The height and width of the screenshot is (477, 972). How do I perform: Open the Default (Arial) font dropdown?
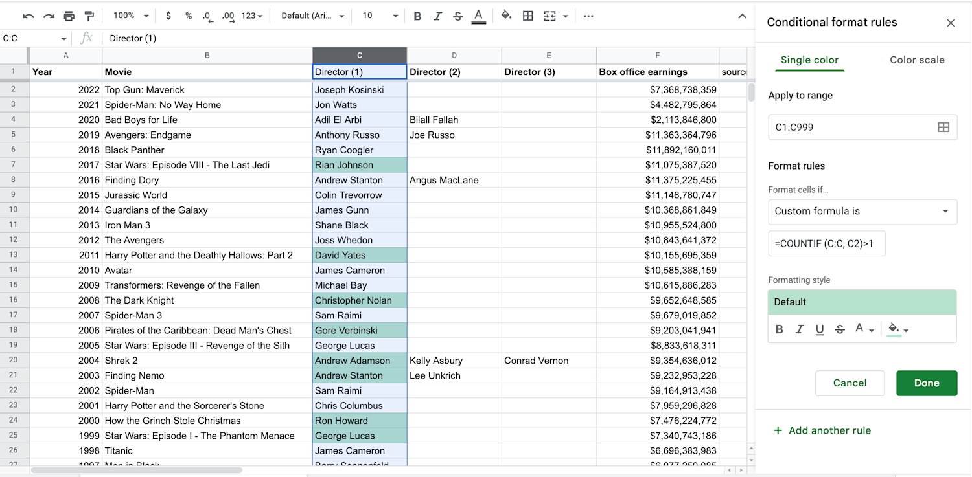[x=313, y=16]
